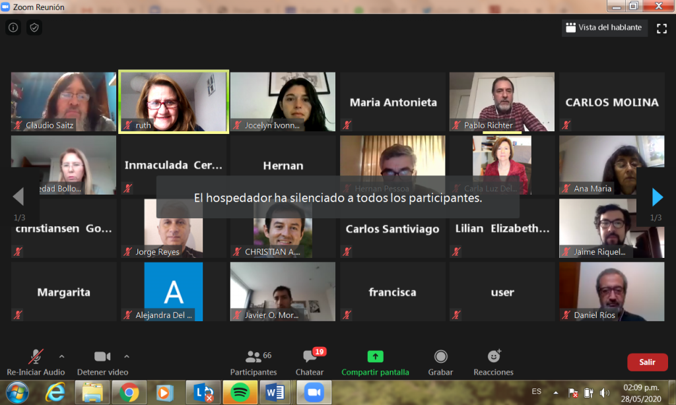Image resolution: width=676 pixels, height=405 pixels.
Task: Toggle Detener video camera
Action: (x=102, y=363)
